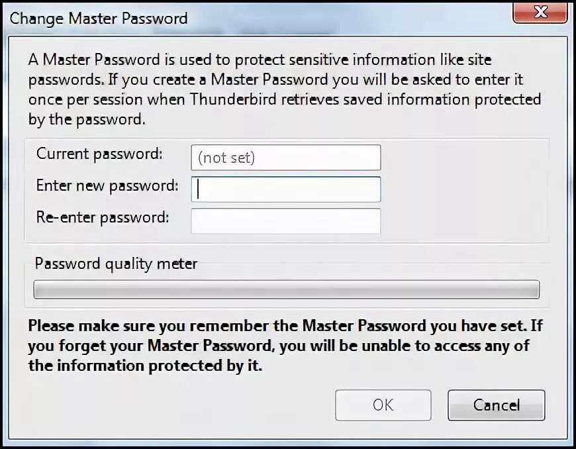Click the Change Master Password title bar text
This screenshot has height=449, width=576.
(x=99, y=18)
